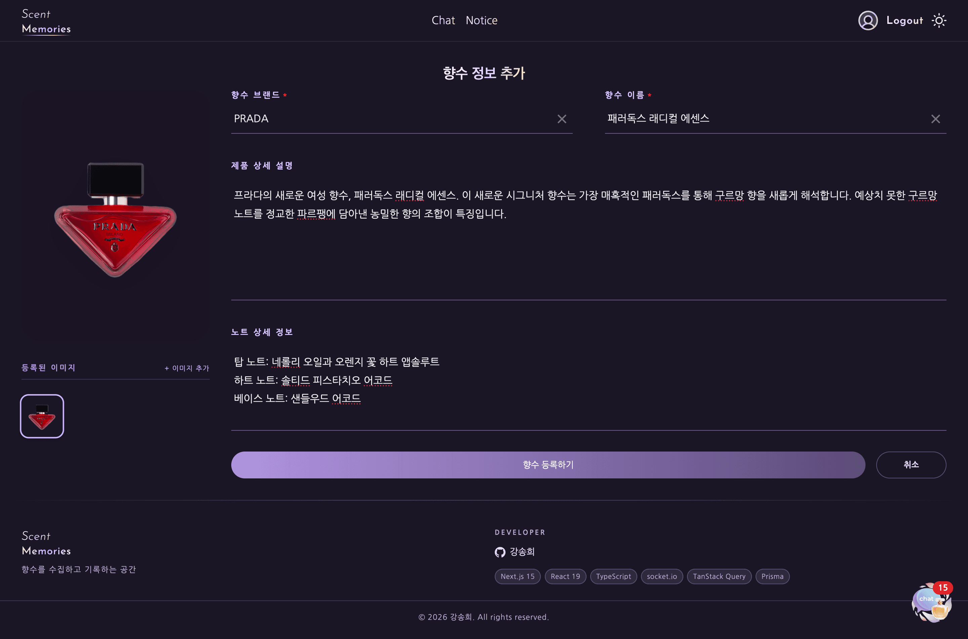Click the user avatar icon in header
The image size is (968, 639).
(x=868, y=20)
